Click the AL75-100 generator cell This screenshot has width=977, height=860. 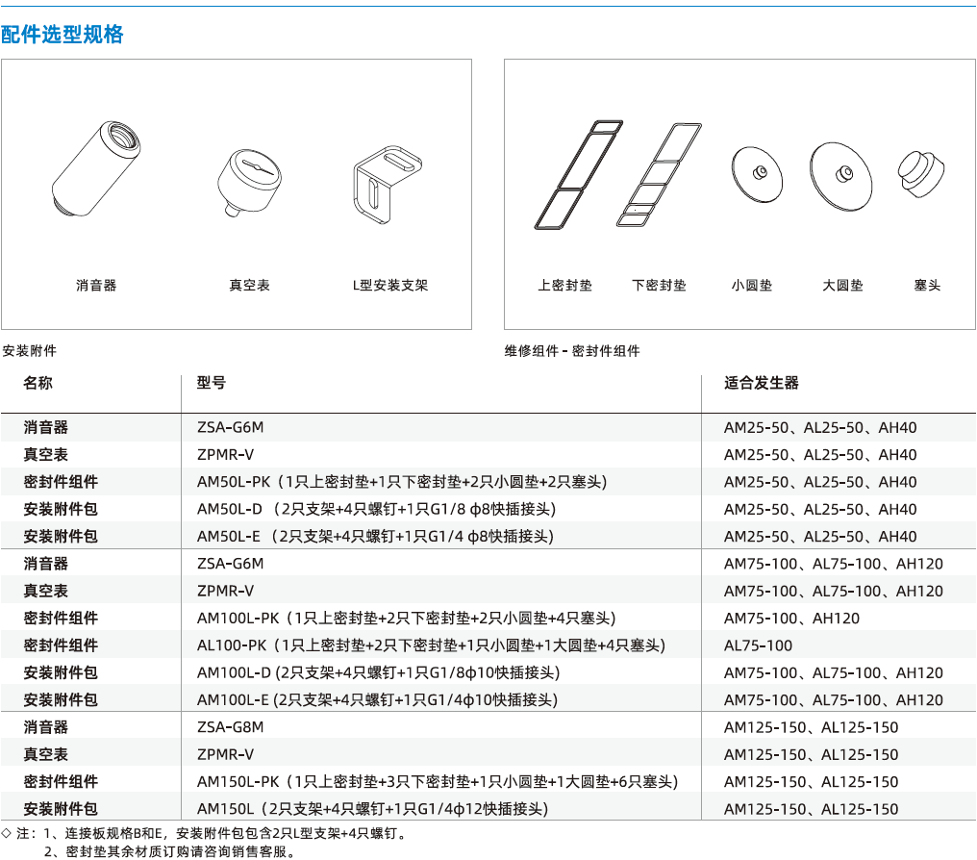tap(759, 645)
